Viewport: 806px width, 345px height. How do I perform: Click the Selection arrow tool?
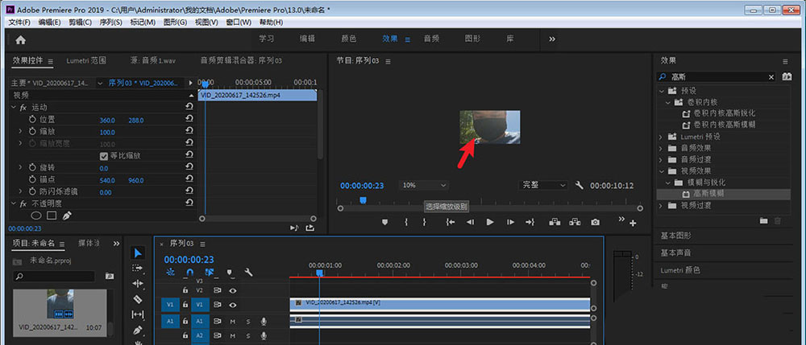pos(137,253)
